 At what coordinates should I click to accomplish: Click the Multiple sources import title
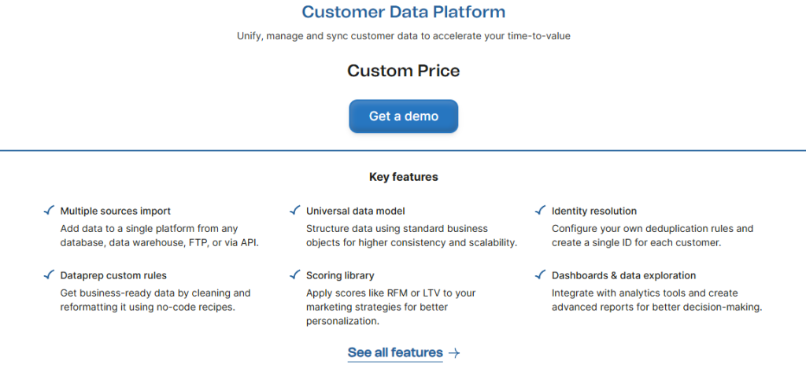click(116, 211)
